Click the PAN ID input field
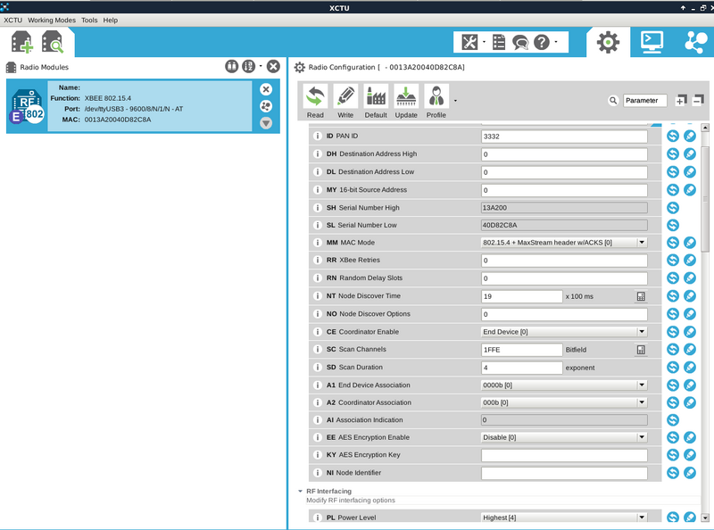 pyautogui.click(x=563, y=137)
